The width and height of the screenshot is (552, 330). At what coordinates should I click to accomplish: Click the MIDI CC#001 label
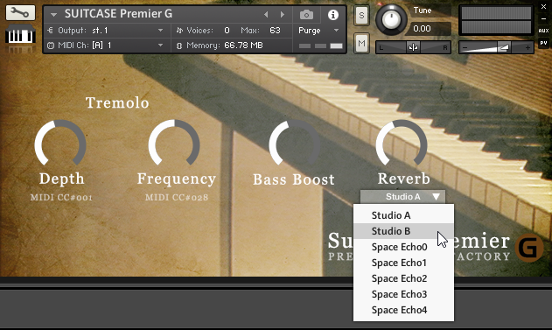(x=61, y=198)
